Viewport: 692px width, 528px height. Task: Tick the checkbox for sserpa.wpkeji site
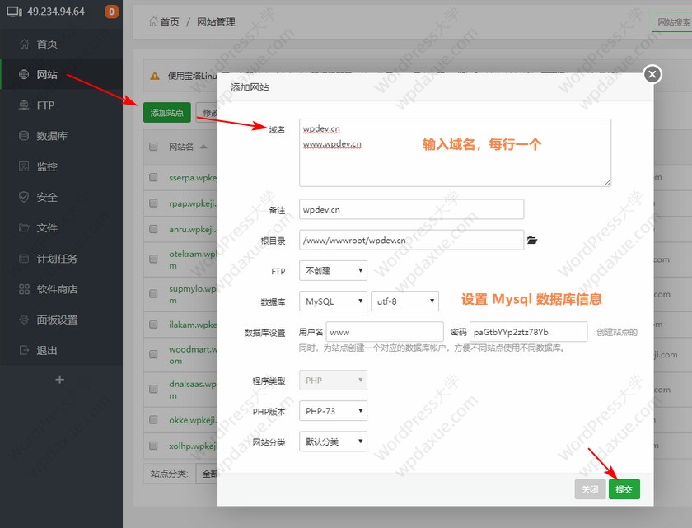click(153, 177)
